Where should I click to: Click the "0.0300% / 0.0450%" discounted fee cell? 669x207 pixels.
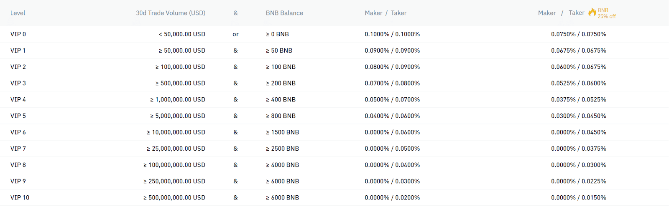579,116
